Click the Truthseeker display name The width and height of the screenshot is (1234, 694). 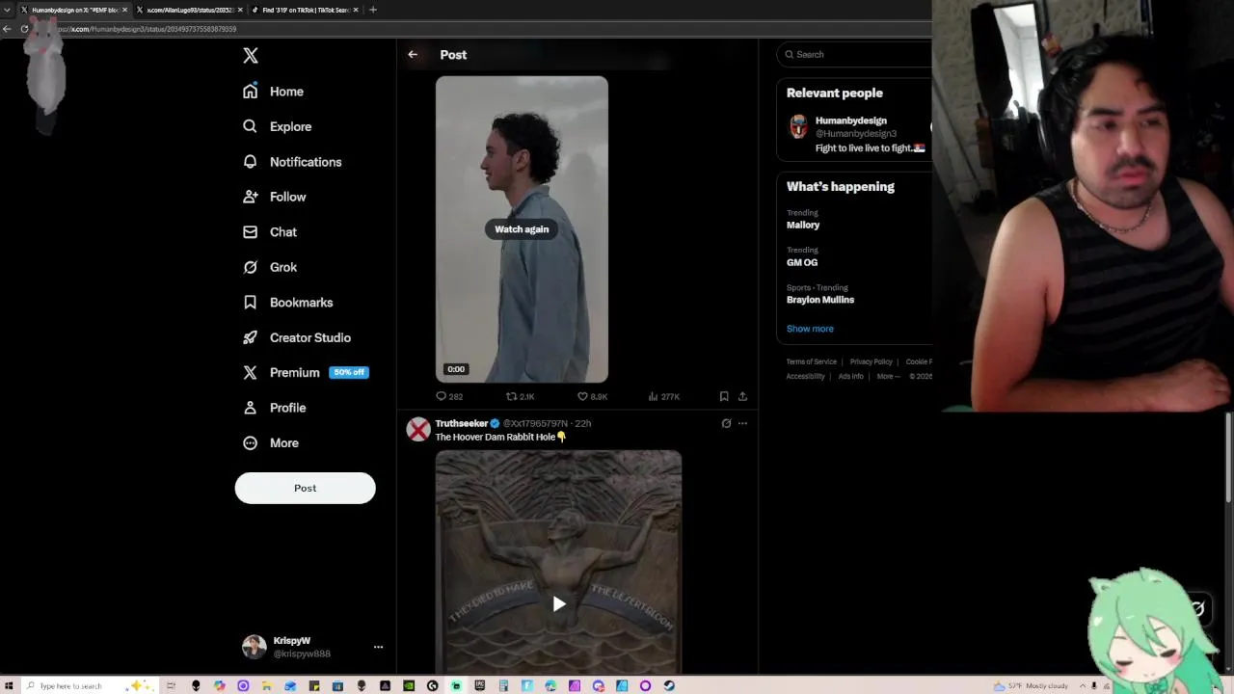(x=462, y=423)
